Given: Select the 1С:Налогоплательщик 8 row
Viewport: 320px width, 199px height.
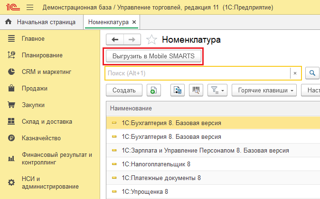Looking at the screenshot, I should point(213,164).
